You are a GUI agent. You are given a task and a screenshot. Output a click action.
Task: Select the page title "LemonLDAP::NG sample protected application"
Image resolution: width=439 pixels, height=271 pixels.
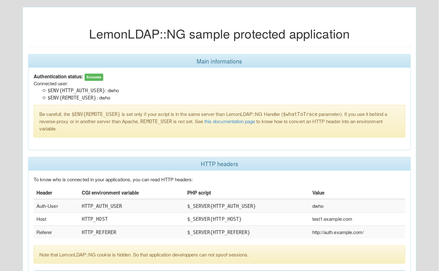pos(219,34)
